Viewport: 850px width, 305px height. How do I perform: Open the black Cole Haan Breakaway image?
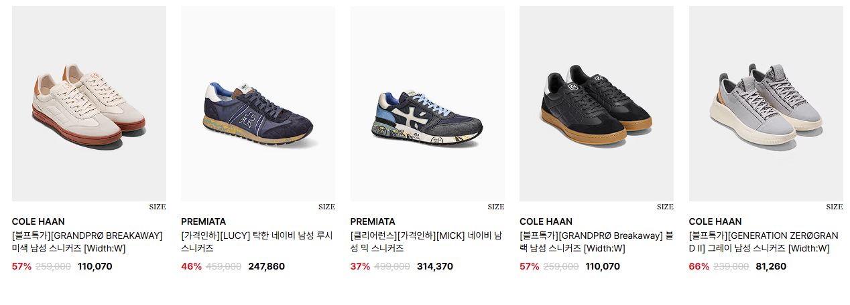pos(597,104)
